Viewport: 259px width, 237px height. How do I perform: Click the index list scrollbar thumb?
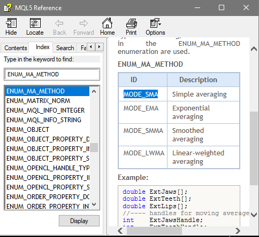[94, 147]
